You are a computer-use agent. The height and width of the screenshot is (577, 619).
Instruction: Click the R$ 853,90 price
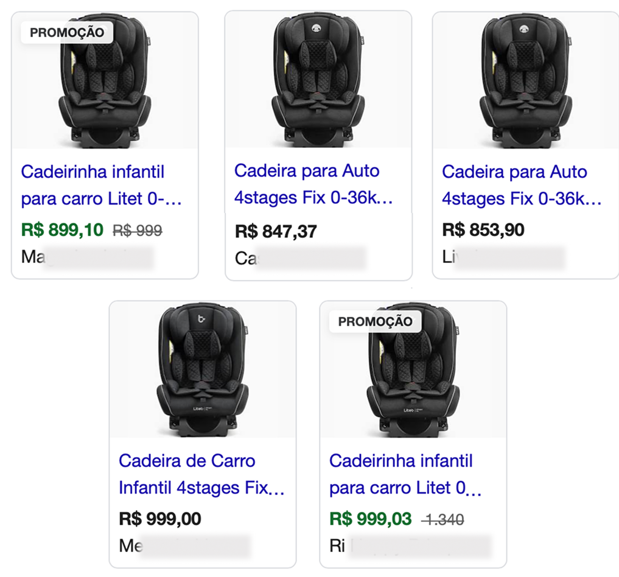click(x=483, y=229)
